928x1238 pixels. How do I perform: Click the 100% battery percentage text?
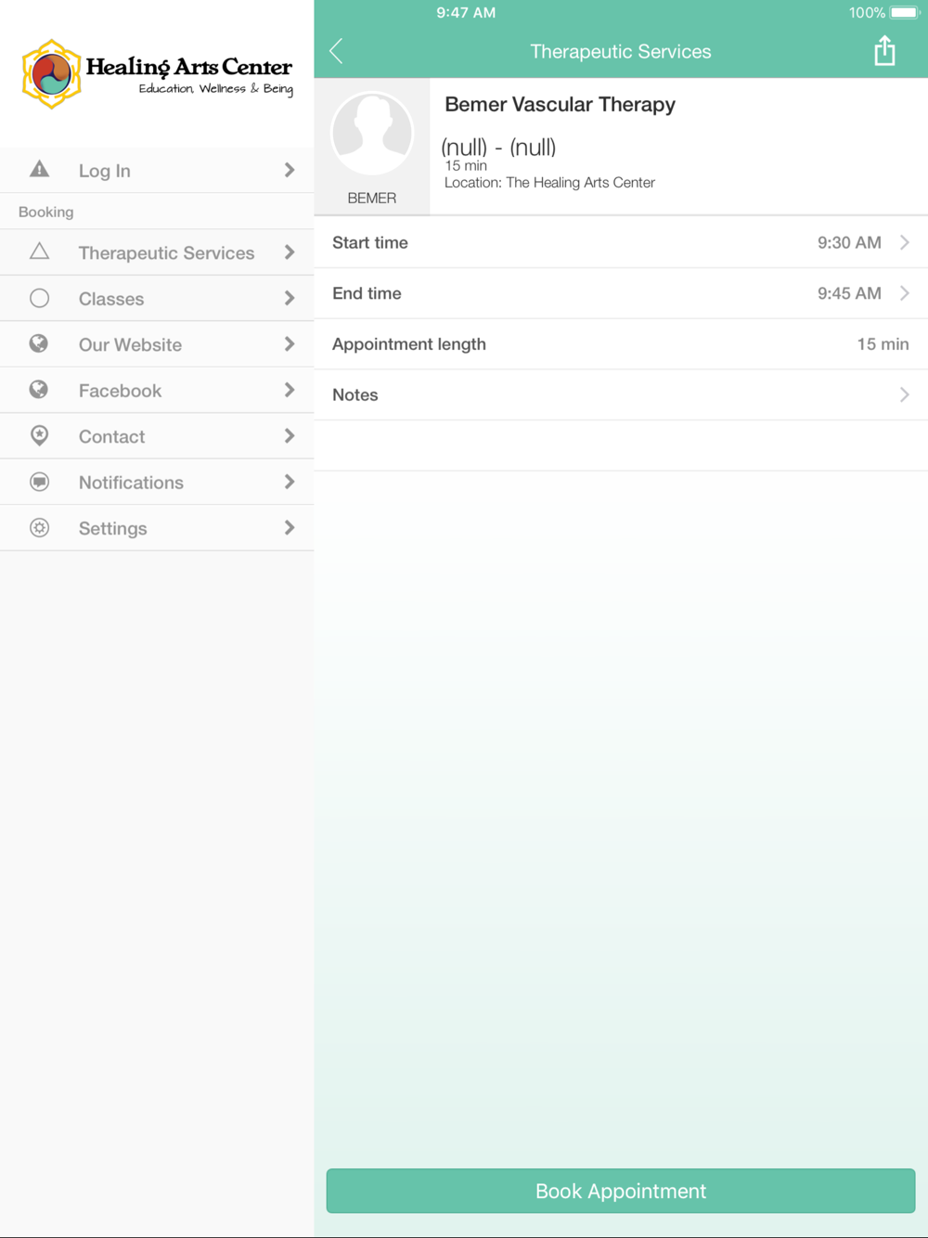click(867, 13)
